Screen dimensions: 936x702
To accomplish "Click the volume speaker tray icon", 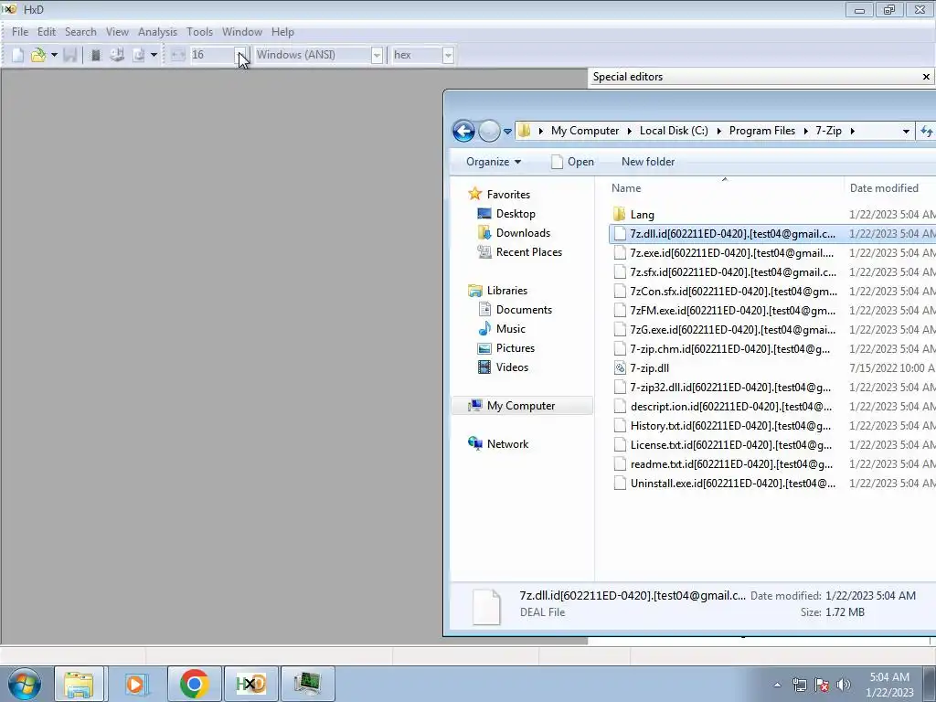I will [x=844, y=684].
